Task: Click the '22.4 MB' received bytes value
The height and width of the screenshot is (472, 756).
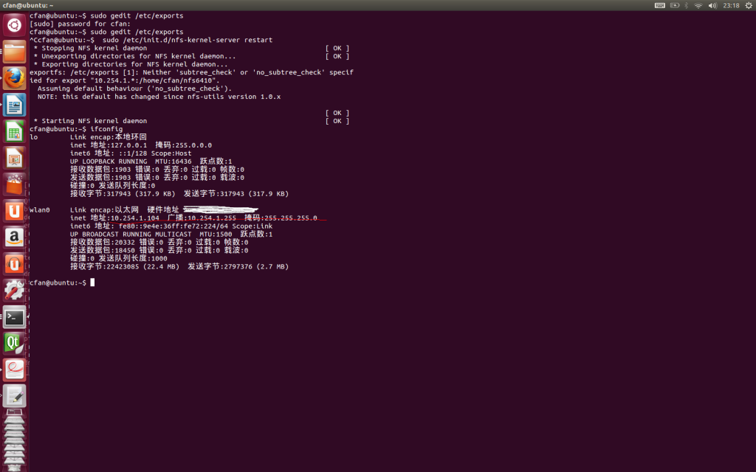Action: click(162, 266)
